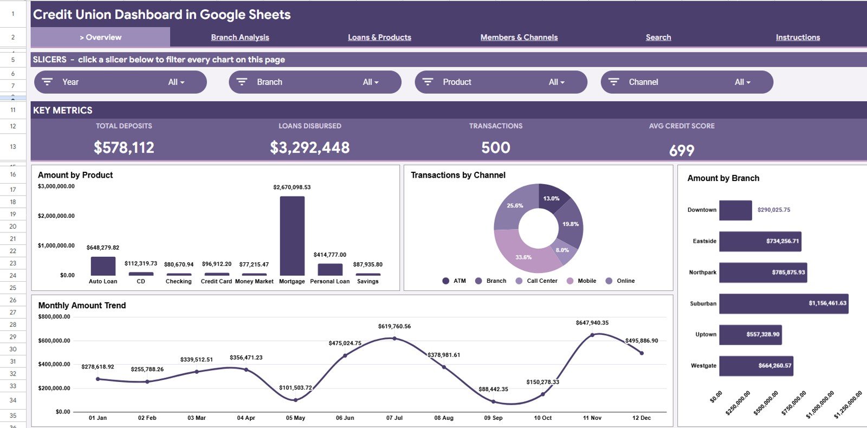This screenshot has height=428, width=867.
Task: Click the 09 Sep trend data point
Action: (493, 402)
